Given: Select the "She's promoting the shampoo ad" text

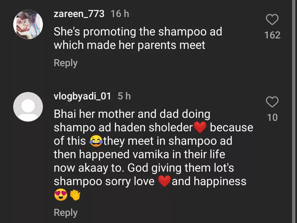Looking at the screenshot, I should click(138, 32).
